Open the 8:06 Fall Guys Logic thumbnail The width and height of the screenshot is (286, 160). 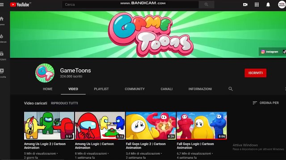point(202,125)
